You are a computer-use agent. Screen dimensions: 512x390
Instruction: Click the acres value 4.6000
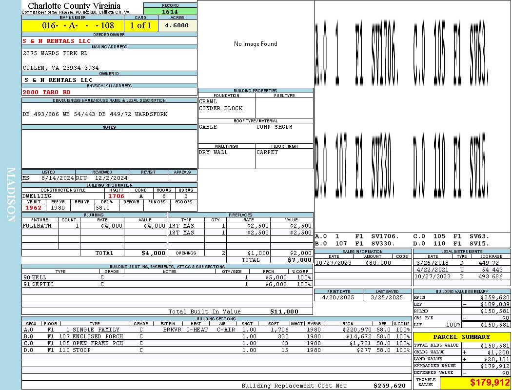tap(177, 25)
